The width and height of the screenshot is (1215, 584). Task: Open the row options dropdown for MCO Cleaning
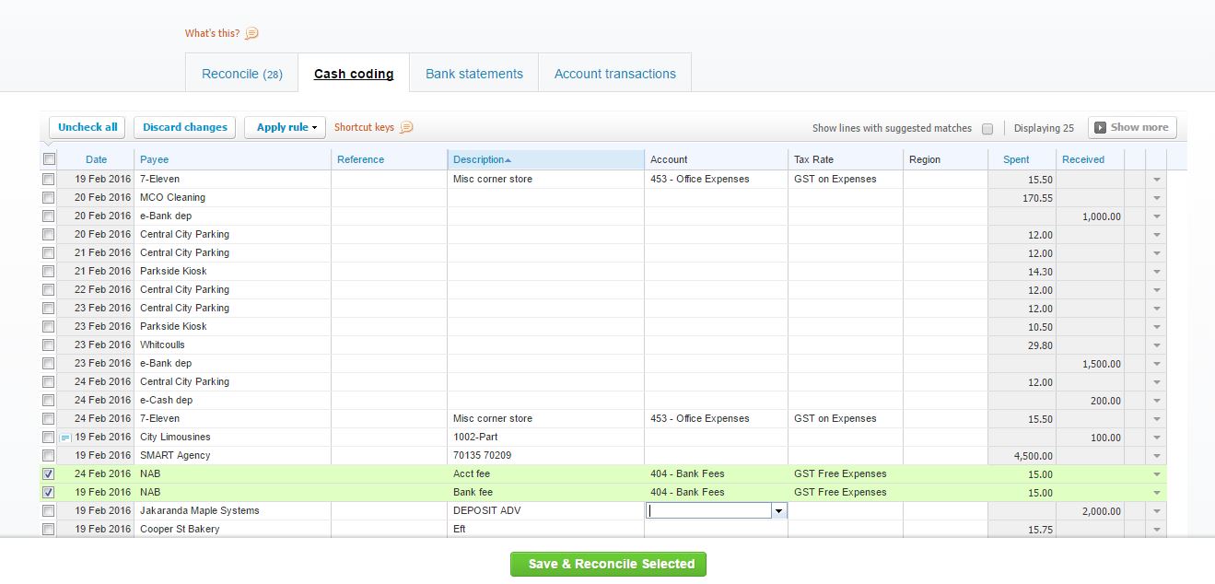[x=1157, y=197]
